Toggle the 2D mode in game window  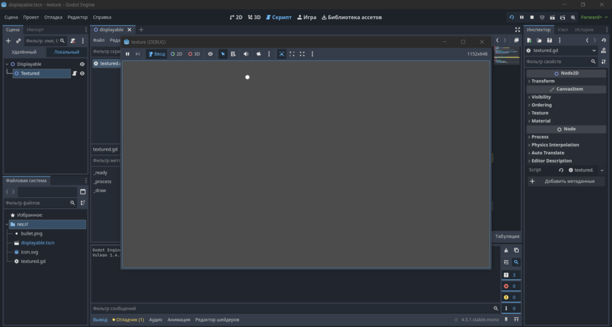tap(176, 54)
